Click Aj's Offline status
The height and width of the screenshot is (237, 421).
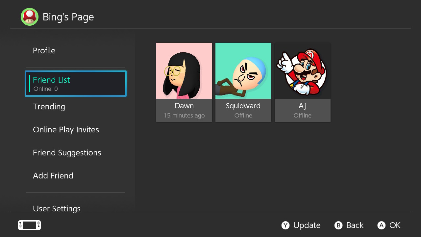(303, 116)
